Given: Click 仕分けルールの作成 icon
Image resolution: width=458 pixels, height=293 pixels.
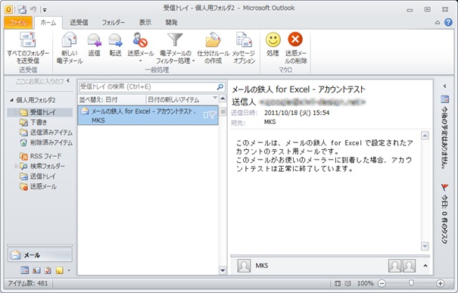Looking at the screenshot, I should click(x=213, y=48).
